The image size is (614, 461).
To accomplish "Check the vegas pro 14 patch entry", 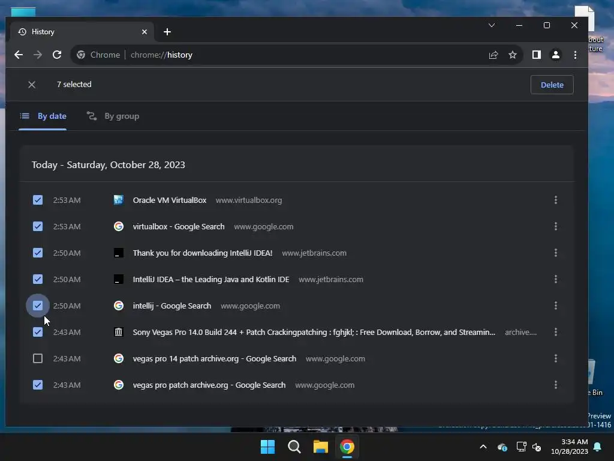I will [38, 358].
